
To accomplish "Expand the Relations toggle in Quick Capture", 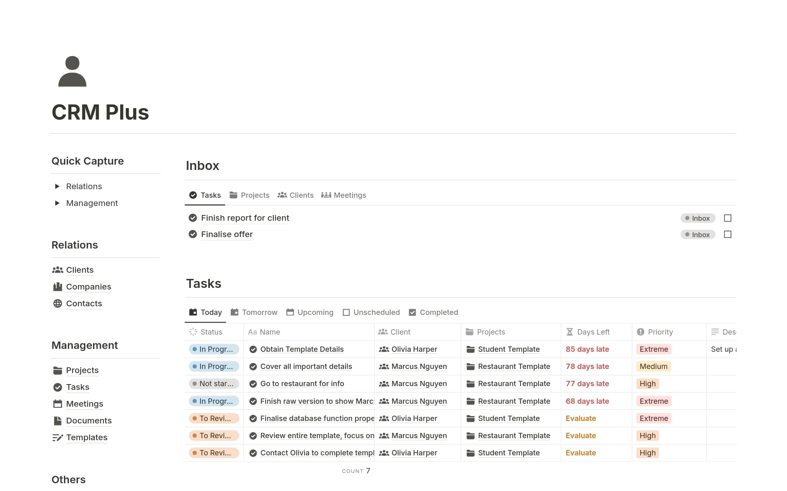I will pos(57,186).
